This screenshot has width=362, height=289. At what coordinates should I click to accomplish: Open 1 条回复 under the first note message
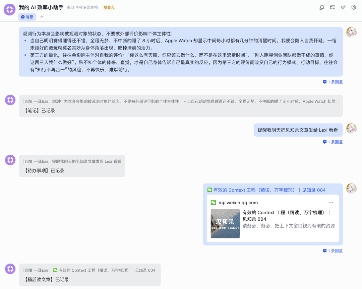(333, 82)
